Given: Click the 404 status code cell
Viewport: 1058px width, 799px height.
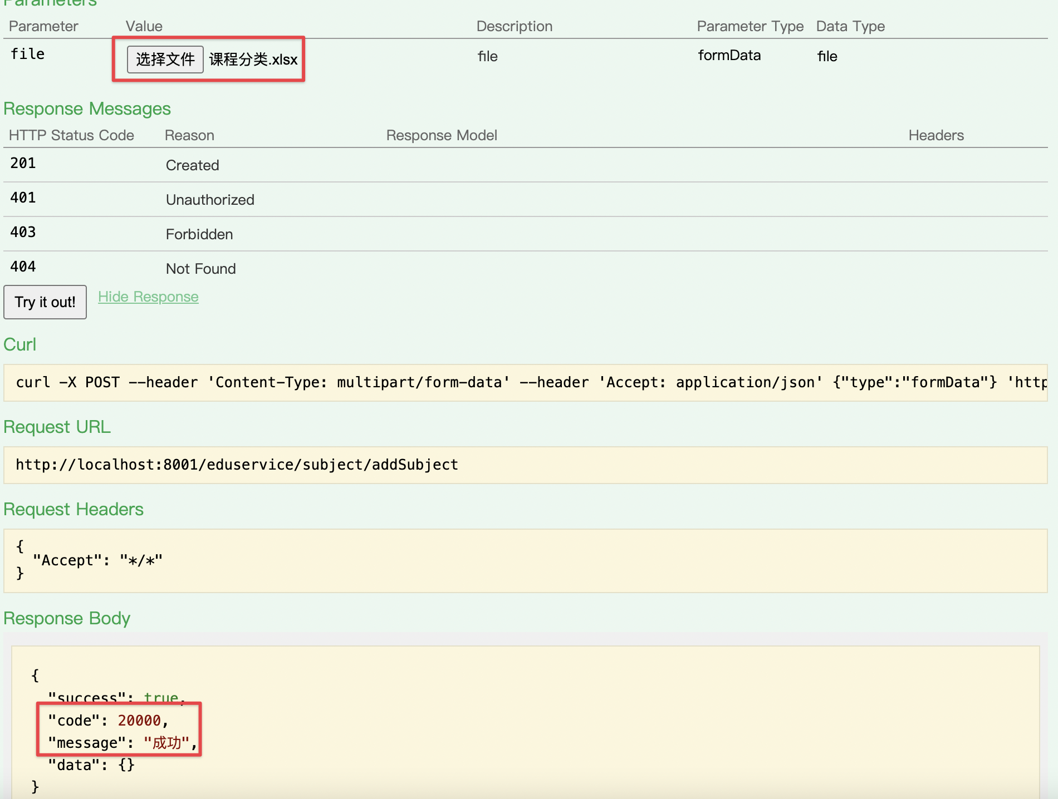Looking at the screenshot, I should pyautogui.click(x=23, y=267).
